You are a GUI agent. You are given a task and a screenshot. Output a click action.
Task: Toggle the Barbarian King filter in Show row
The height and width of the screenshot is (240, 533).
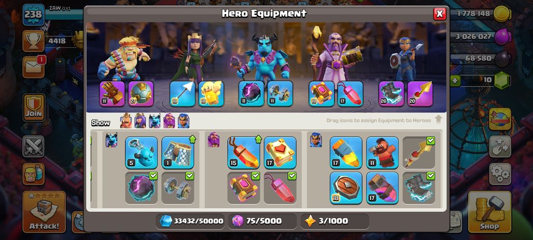coord(126,121)
